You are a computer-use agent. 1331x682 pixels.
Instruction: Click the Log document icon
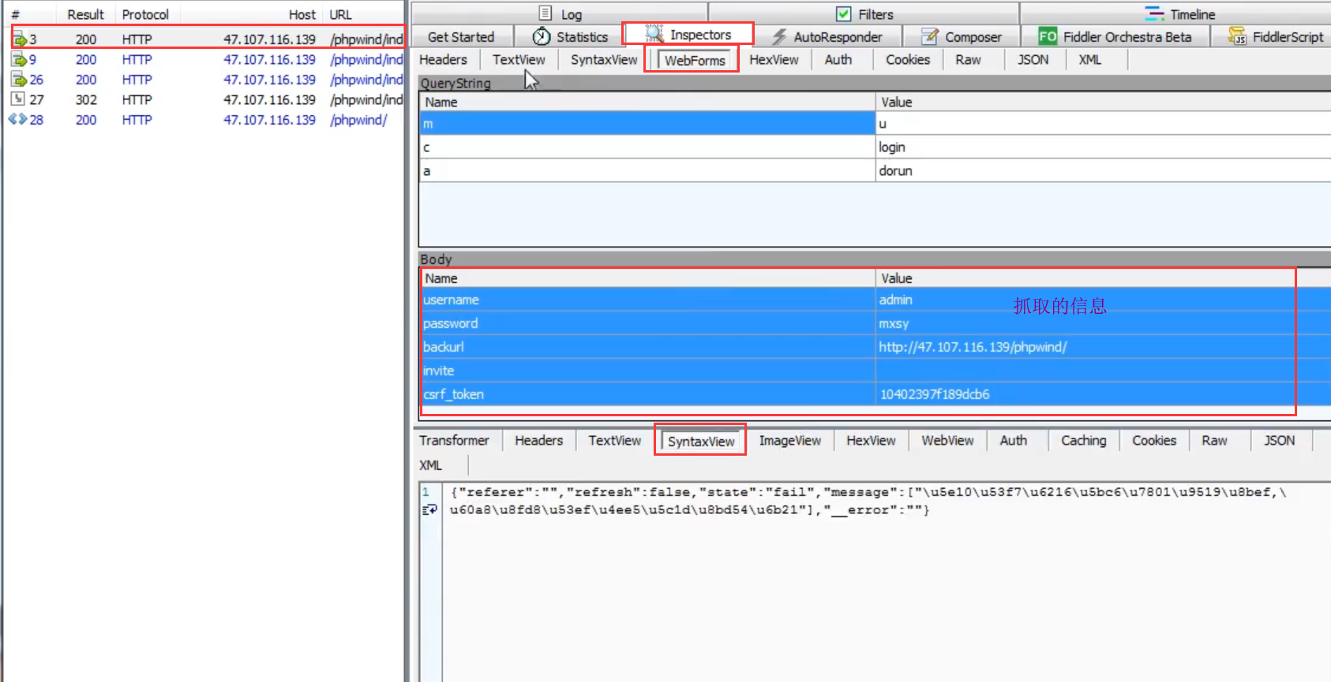pos(546,13)
